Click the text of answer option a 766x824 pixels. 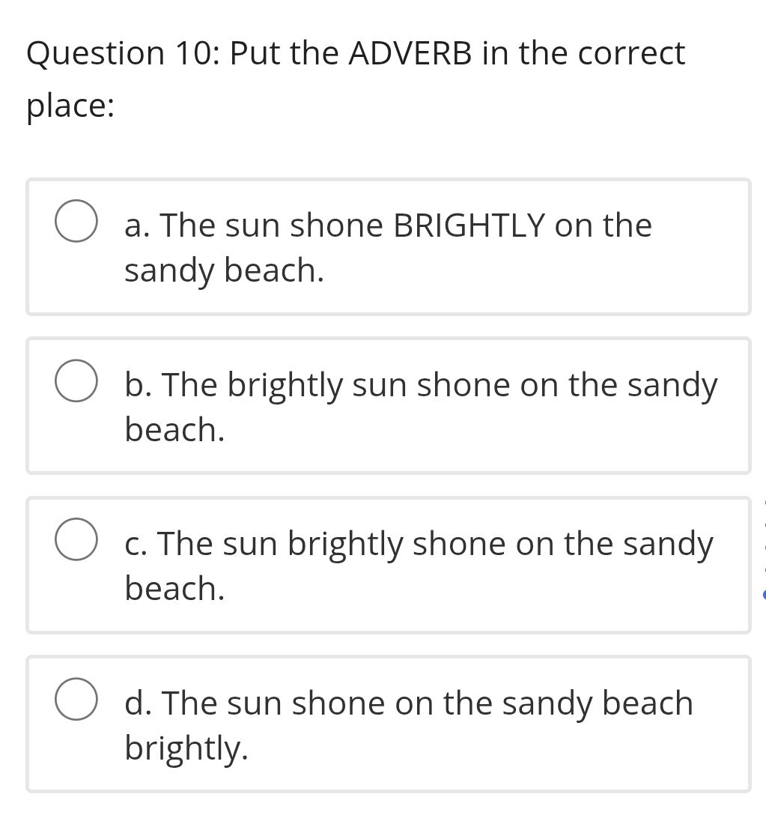(x=387, y=247)
